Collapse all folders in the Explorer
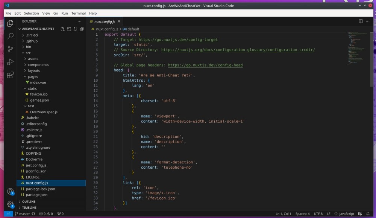Screen dimensions: 376x218 tap(82, 29)
